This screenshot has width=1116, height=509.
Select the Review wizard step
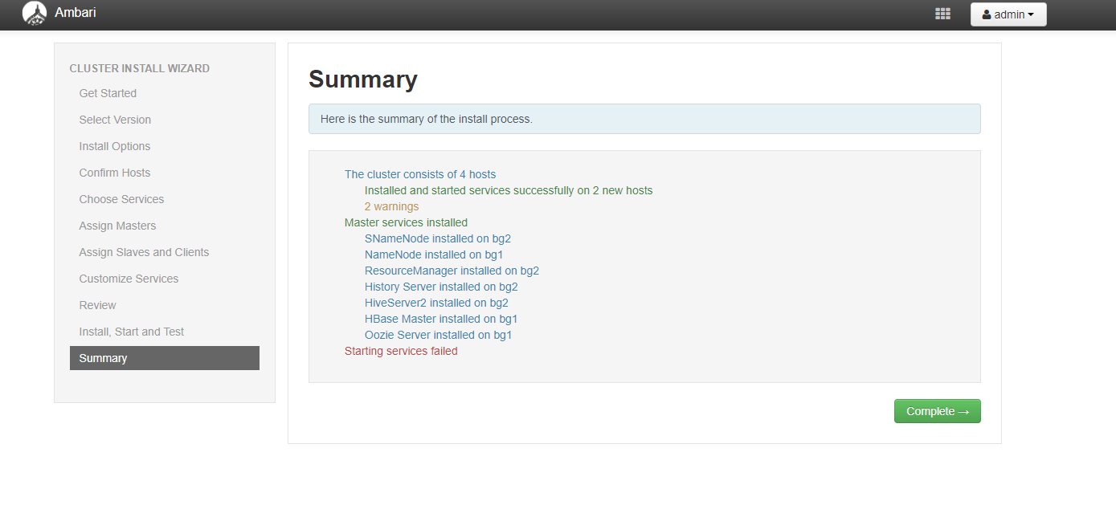pyautogui.click(x=97, y=305)
